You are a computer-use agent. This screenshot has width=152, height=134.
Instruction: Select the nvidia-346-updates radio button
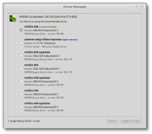21,107
